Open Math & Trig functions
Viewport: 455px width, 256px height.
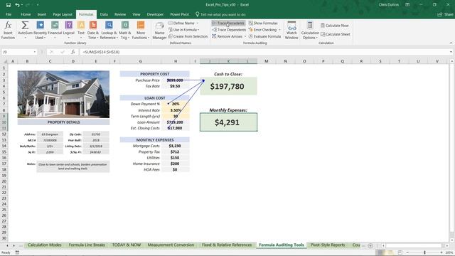[x=125, y=30]
